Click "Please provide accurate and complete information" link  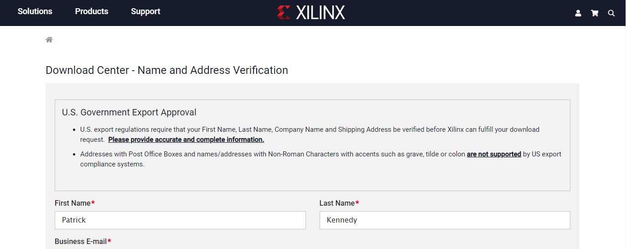tap(186, 140)
